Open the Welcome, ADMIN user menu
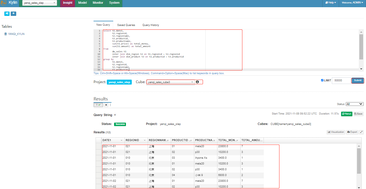The image size is (366, 189). click(352, 3)
